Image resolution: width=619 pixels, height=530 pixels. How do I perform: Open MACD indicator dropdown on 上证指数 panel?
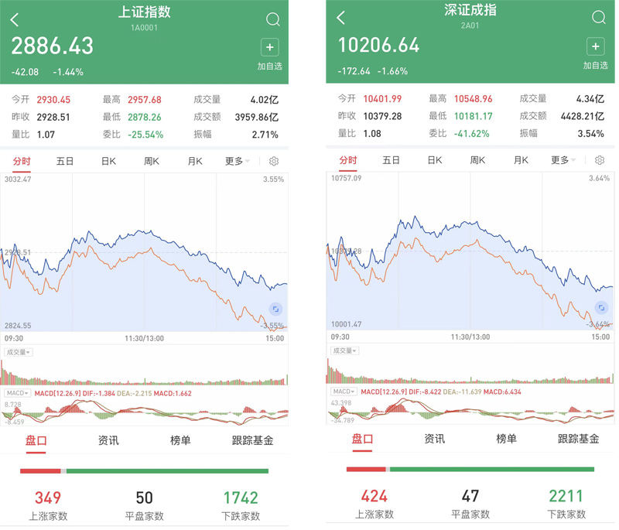tap(17, 393)
